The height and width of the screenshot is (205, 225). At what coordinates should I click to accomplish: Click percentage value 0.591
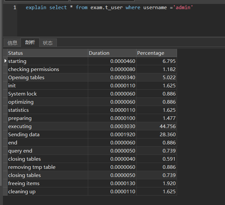tap(169, 159)
